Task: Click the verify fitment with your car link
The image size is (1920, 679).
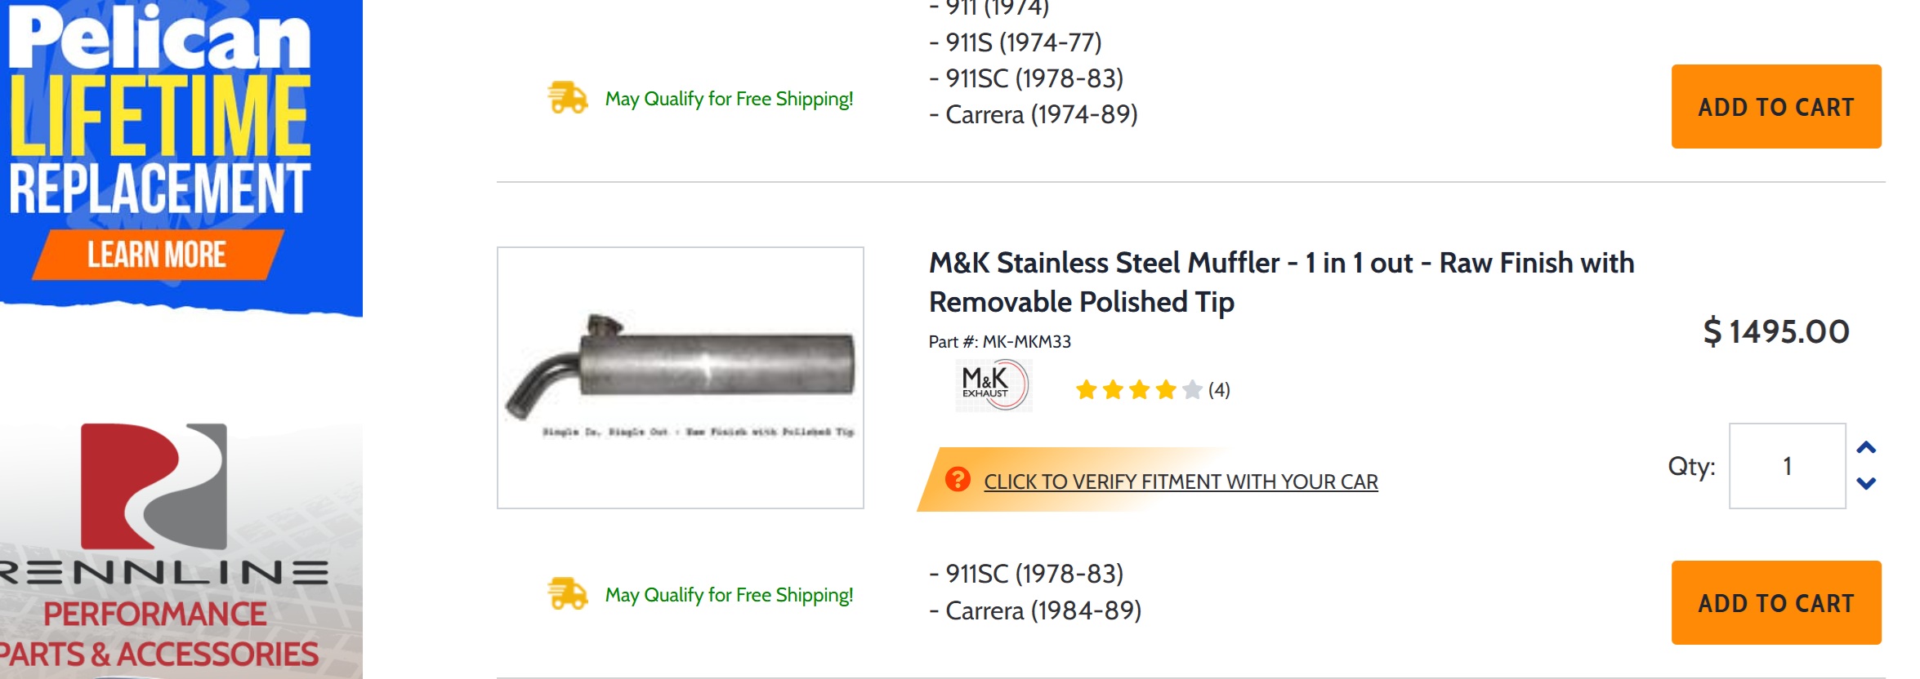Action: point(1181,482)
